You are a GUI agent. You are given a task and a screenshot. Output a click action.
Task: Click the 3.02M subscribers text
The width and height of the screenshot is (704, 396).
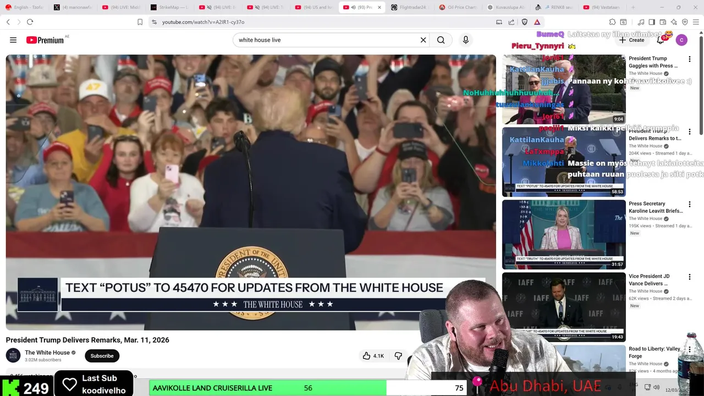tap(43, 360)
